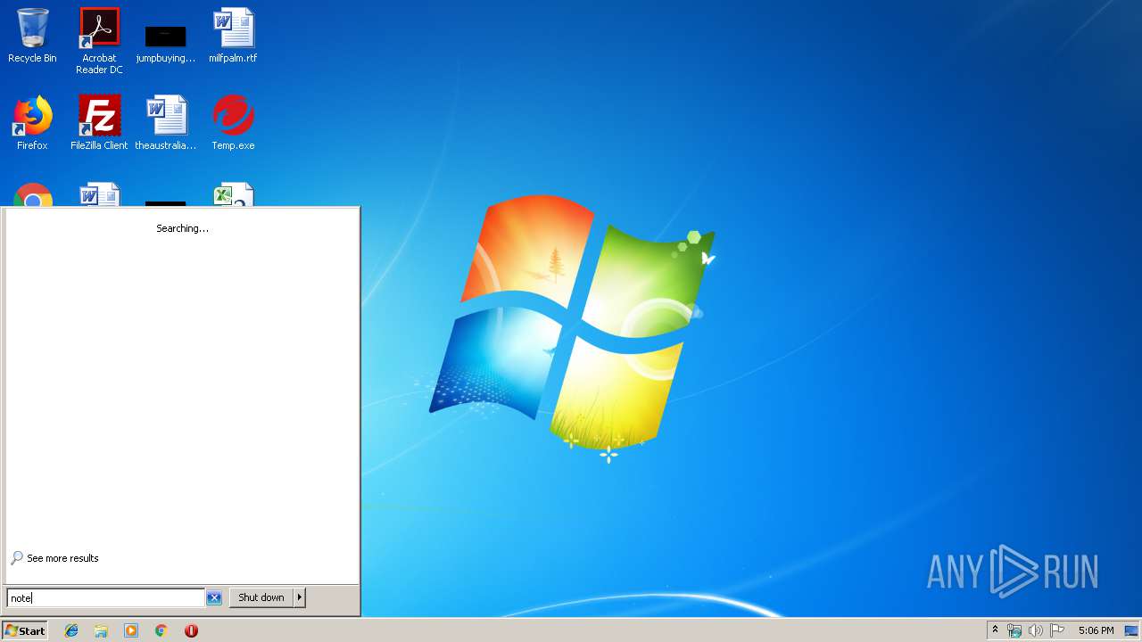This screenshot has width=1142, height=642.
Task: Click the Internet Explorer taskbar icon
Action: [x=71, y=630]
